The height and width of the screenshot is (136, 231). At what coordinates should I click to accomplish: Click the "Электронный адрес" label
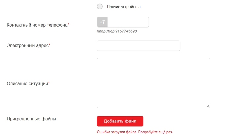coord(27,45)
